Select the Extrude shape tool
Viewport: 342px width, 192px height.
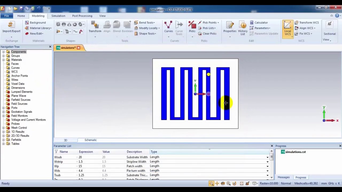click(58, 31)
